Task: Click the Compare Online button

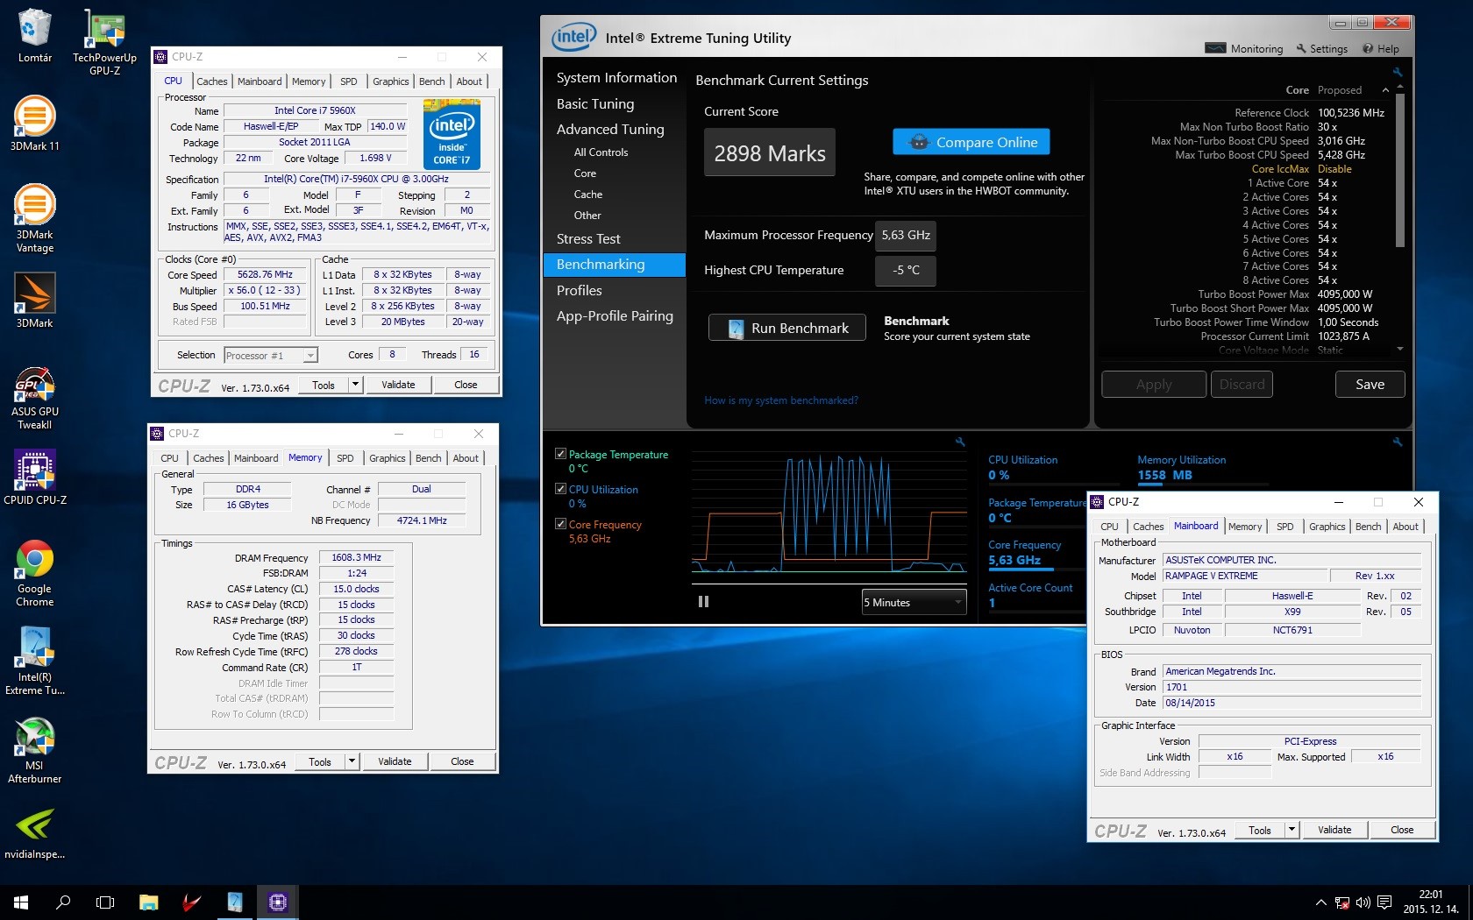Action: 971,142
